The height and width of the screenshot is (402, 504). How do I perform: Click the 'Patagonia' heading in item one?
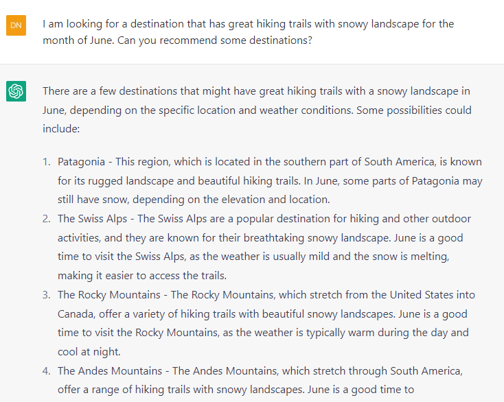(x=81, y=162)
